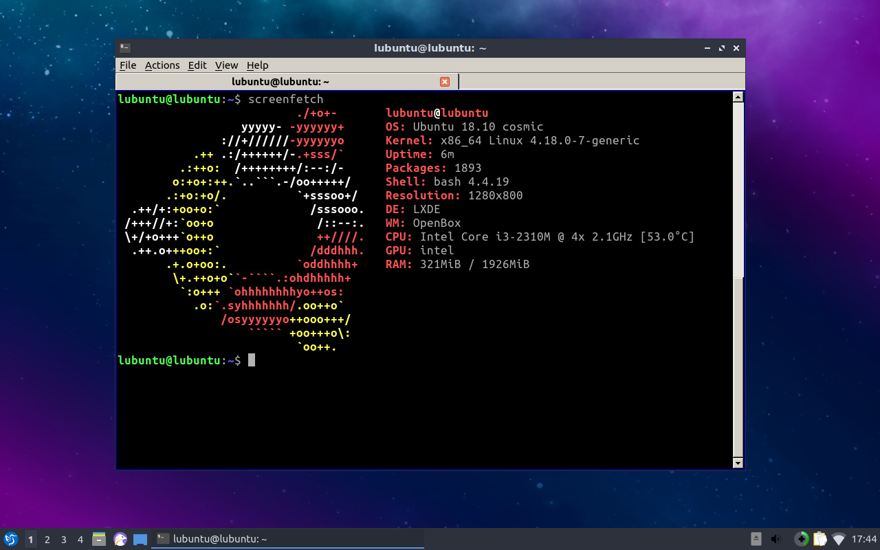Open the system resource monitor tray icon
Image resolution: width=880 pixels, height=550 pixels.
[802, 539]
